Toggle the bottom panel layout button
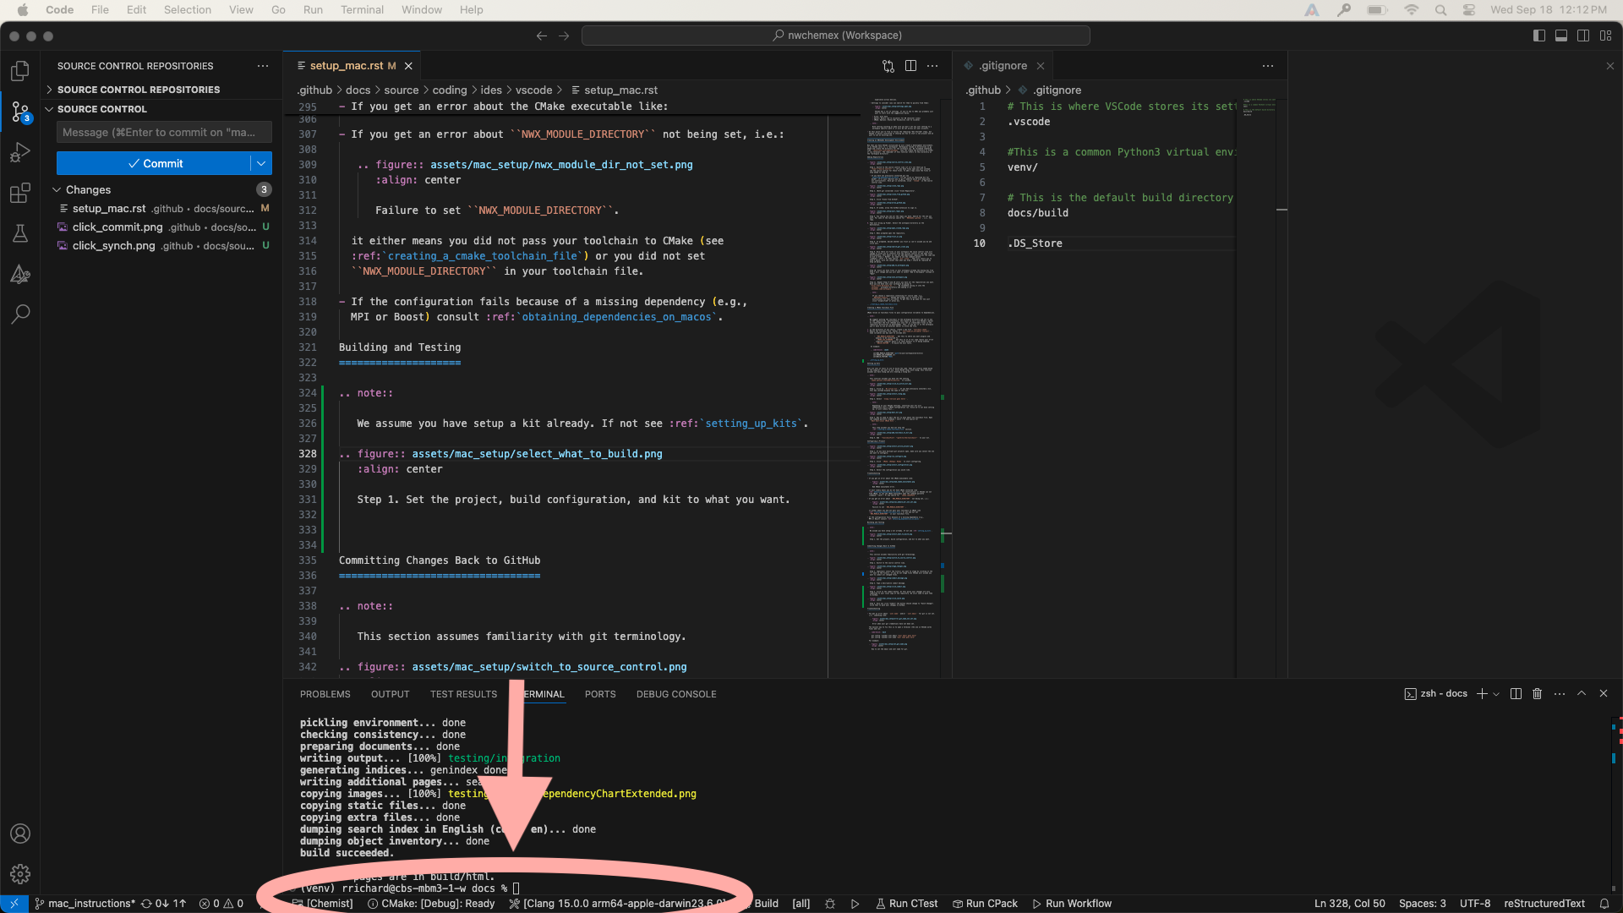Image resolution: width=1623 pixels, height=913 pixels. 1561,36
